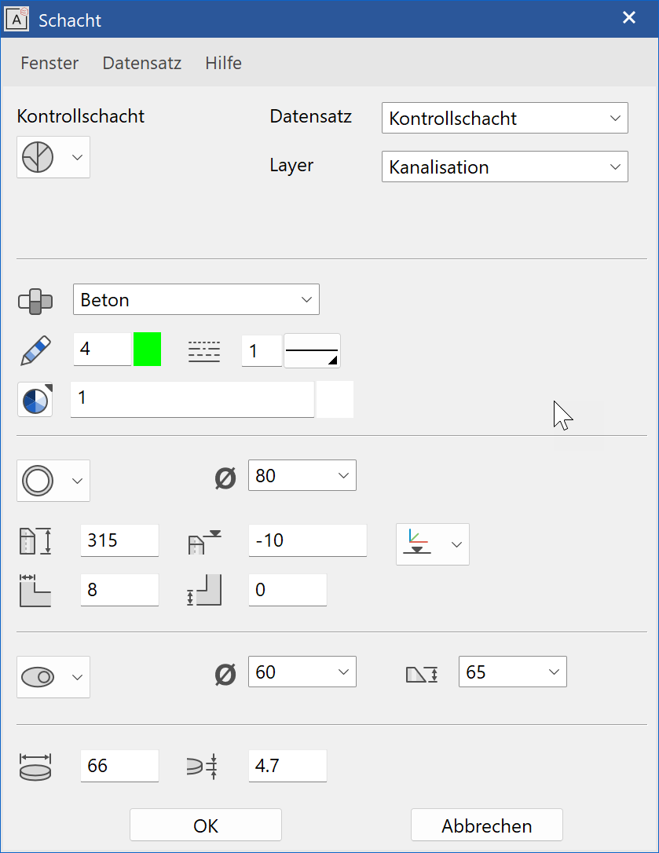The image size is (659, 853).
Task: Click the cover diameter field showing 66
Action: (119, 766)
